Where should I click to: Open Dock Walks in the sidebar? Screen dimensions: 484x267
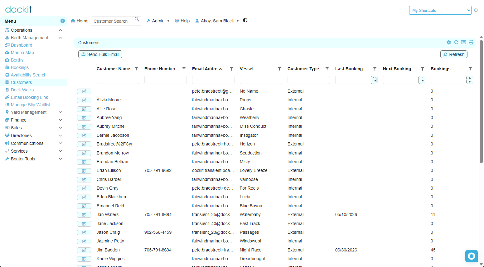point(22,90)
